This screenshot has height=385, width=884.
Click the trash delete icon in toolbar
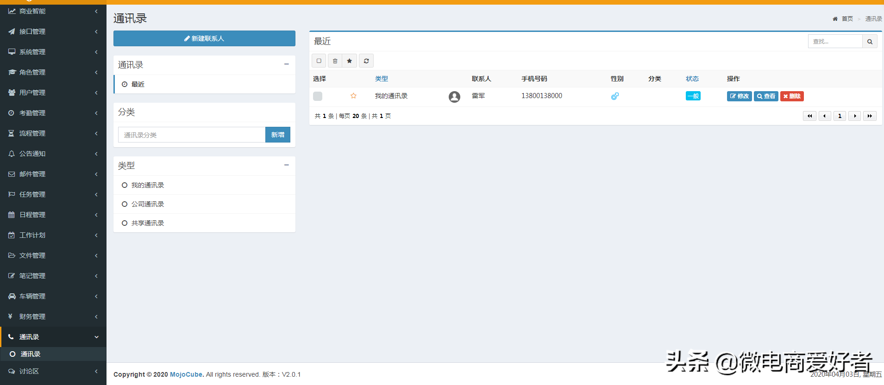point(335,61)
